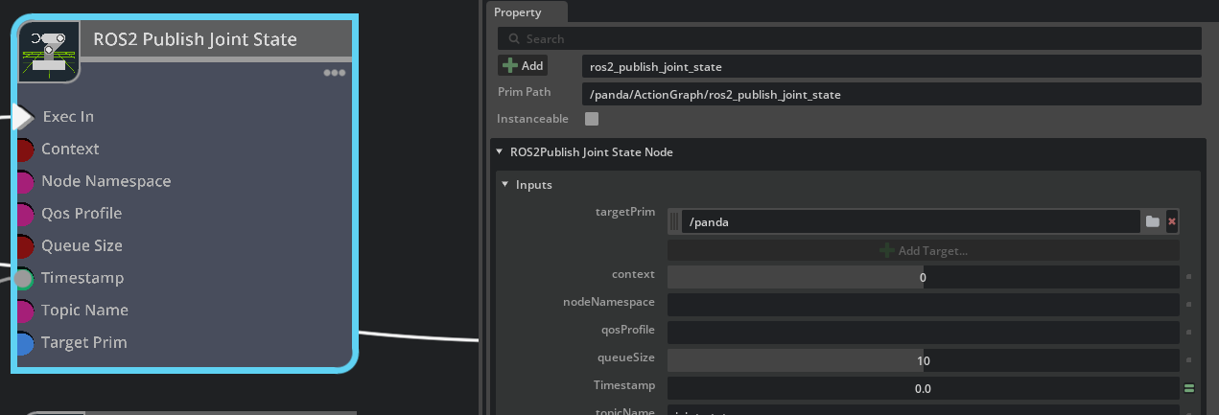
Task: Click the Prim Path field
Action: [x=891, y=94]
